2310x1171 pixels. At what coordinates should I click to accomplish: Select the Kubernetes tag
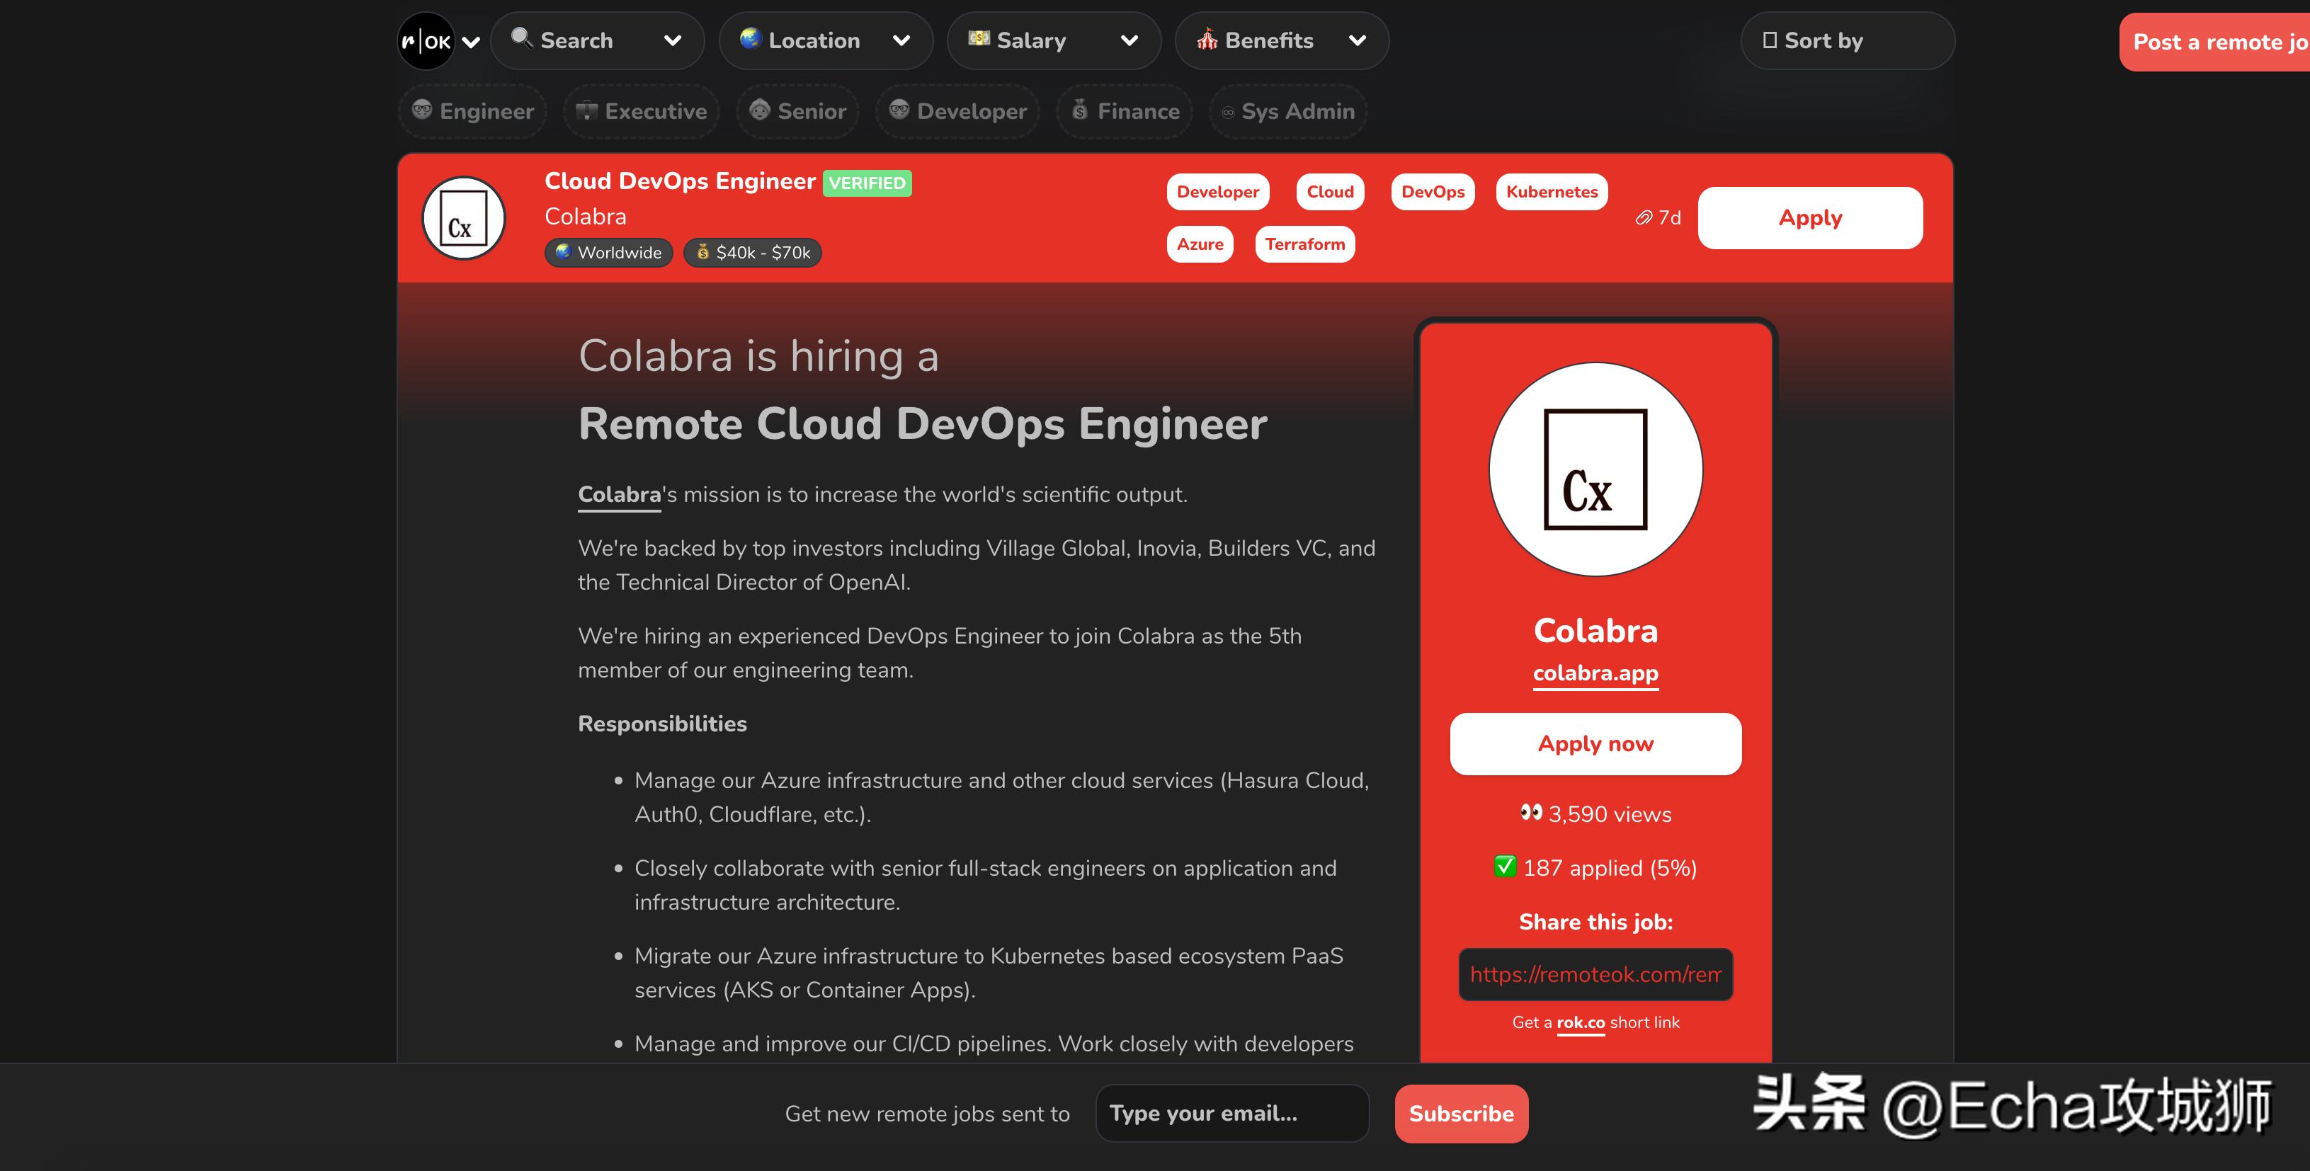pos(1552,192)
